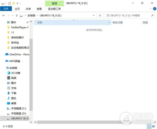Image resolution: width=157 pixels, height=129 pixels.
Task: Click the forward navigation arrow
Action: pos(9,15)
